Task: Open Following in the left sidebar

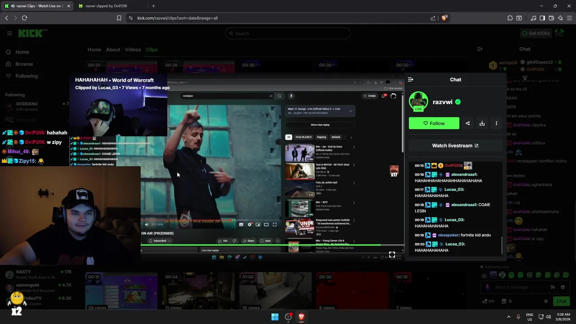Action: (x=22, y=76)
